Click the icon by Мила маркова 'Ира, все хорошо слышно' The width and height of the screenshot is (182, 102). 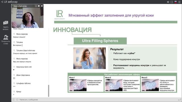[x=14, y=59]
